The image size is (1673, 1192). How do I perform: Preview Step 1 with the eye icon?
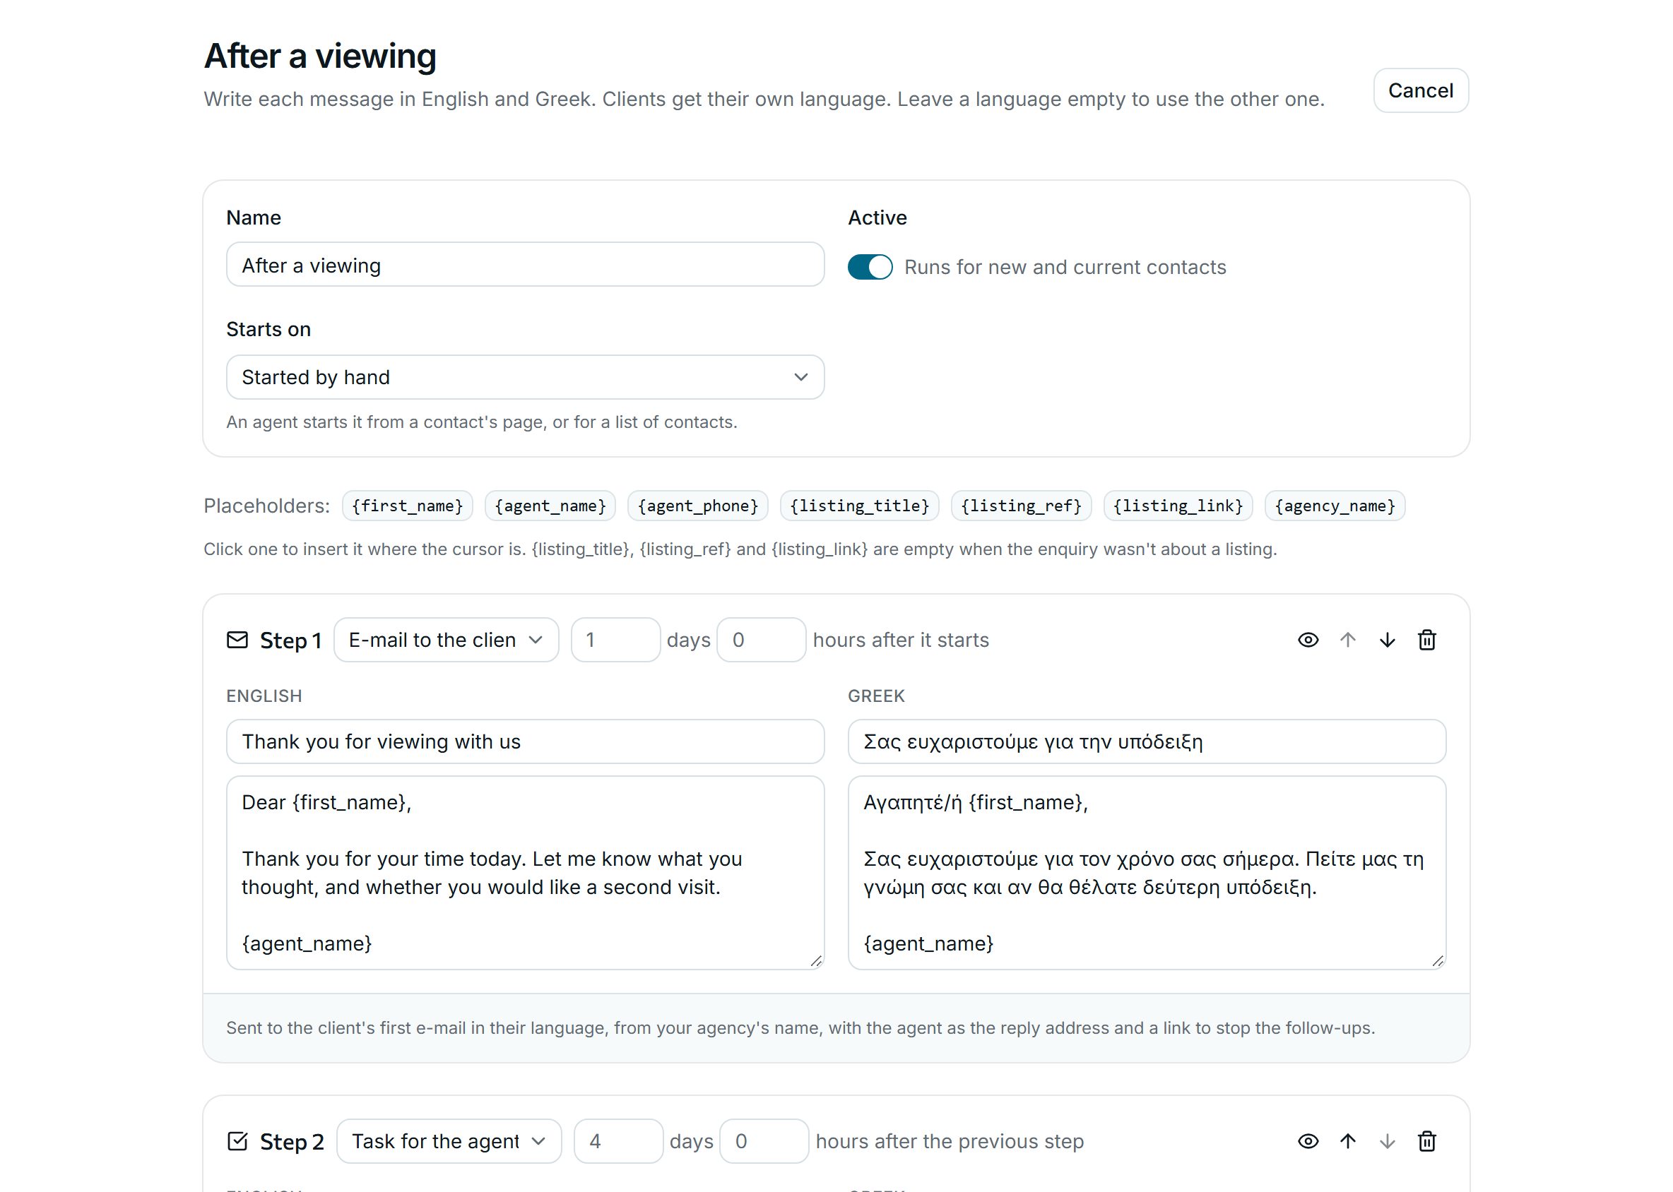[1307, 640]
